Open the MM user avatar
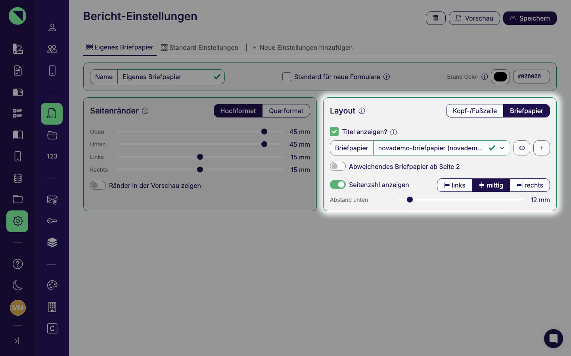Screen dimensions: 571x356 (17, 308)
